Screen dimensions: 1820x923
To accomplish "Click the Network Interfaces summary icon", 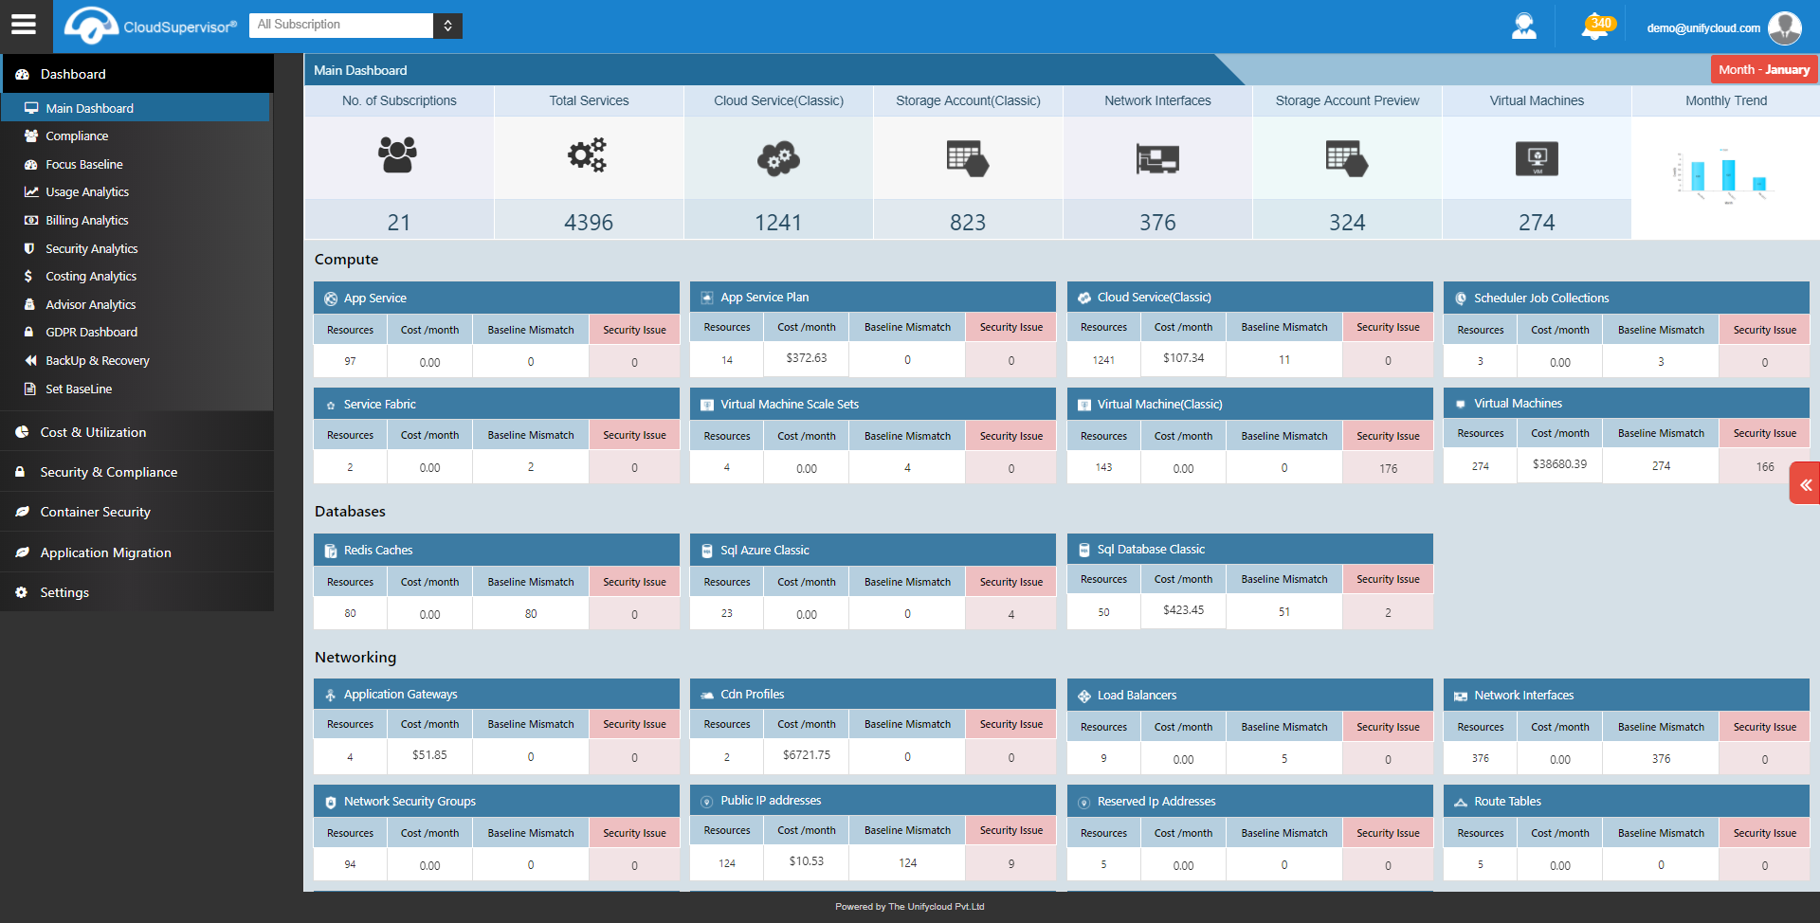I will click(1157, 158).
